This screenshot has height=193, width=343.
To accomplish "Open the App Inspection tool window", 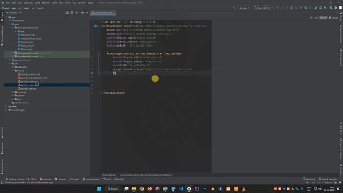I will (91, 179).
